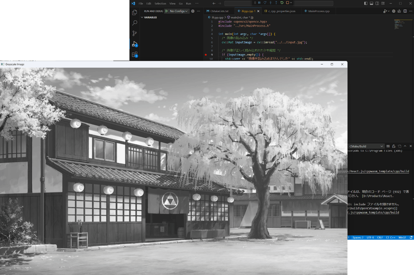Click Step Into in debug toolbar
The width and height of the screenshot is (414, 275).
tap(271, 3)
